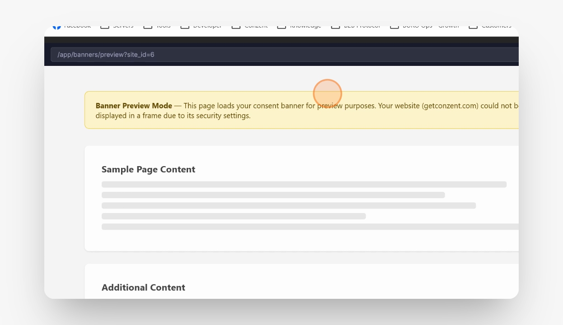Click the bold Banner Preview Mode text
Image resolution: width=563 pixels, height=325 pixels.
(134, 106)
